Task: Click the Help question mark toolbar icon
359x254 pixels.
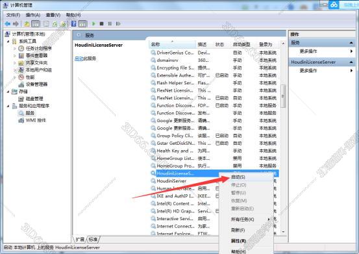Action: 74,23
